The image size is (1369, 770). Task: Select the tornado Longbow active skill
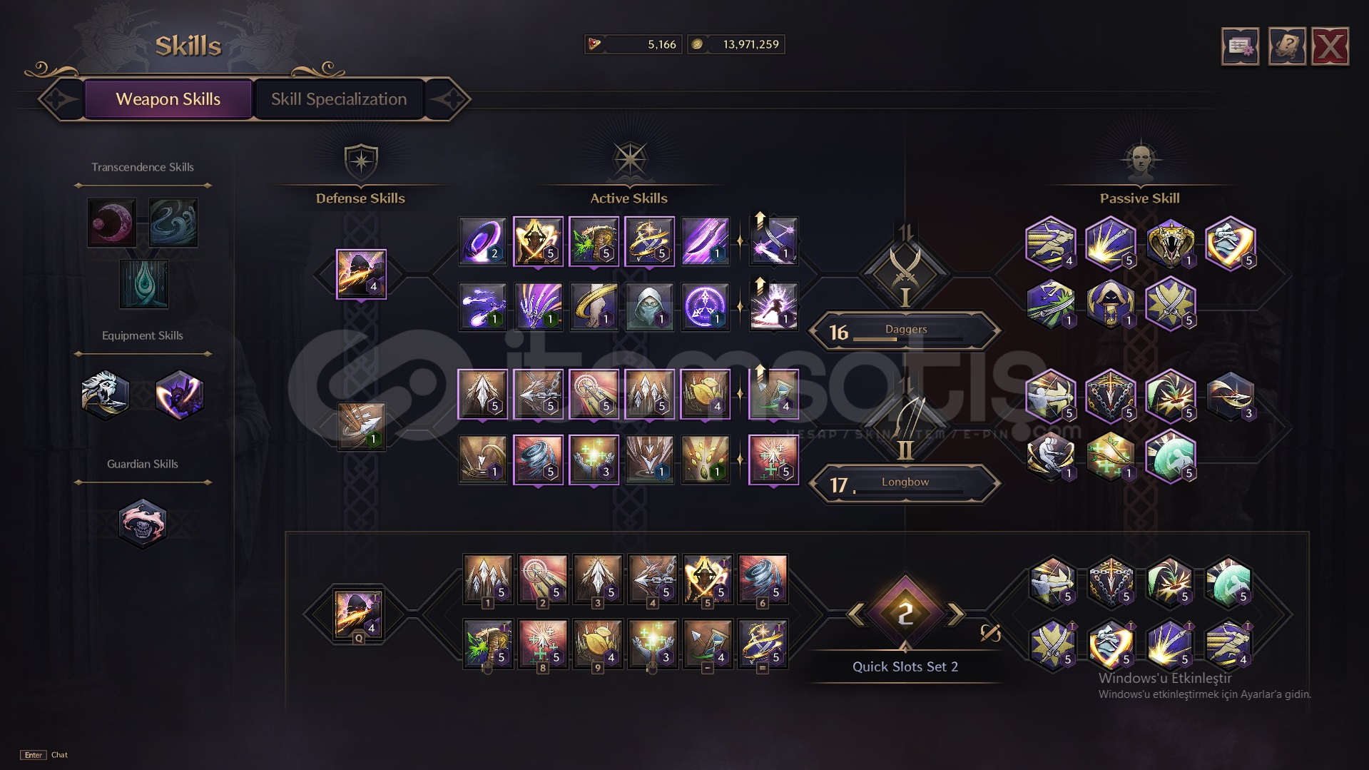[x=538, y=460]
